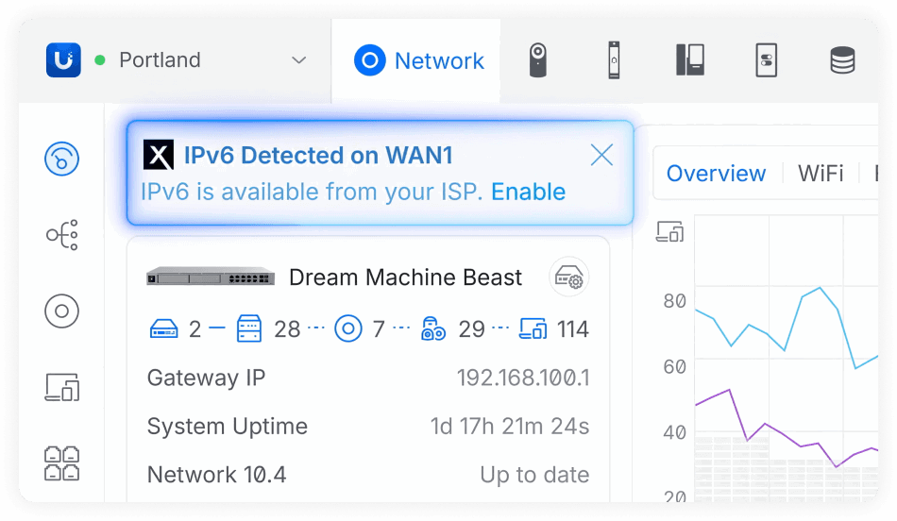
Task: Click the client devices icon showing 114
Action: pos(533,328)
